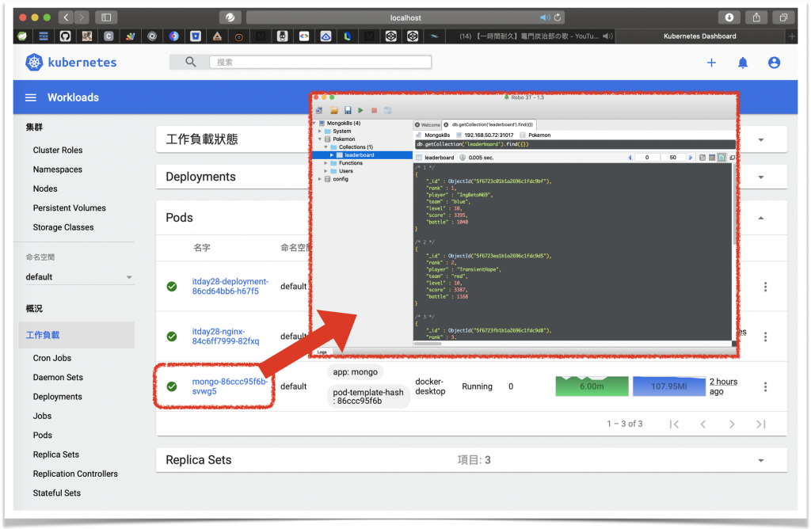Image resolution: width=811 pixels, height=529 pixels.
Task: Click the Safari sidebar toggle icon
Action: [x=106, y=17]
